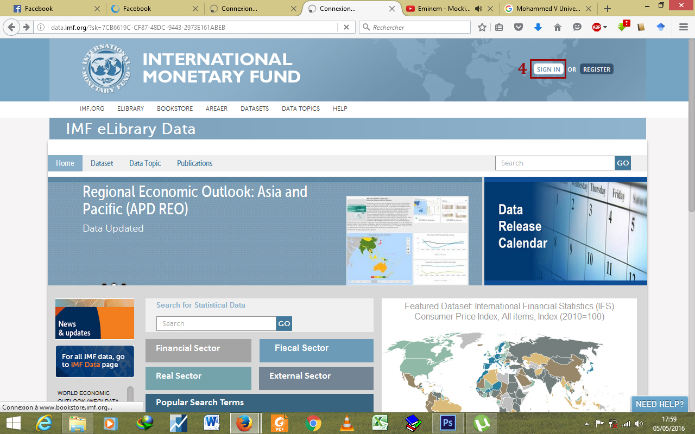695x434 pixels.
Task: Open Excel from taskbar
Action: [380, 423]
